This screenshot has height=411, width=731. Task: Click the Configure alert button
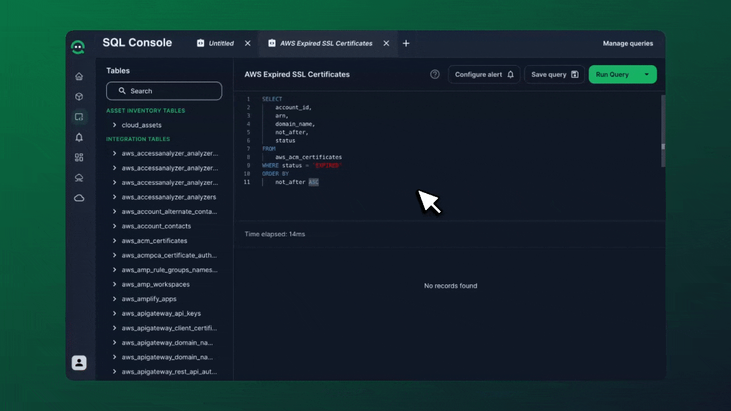[x=484, y=74]
